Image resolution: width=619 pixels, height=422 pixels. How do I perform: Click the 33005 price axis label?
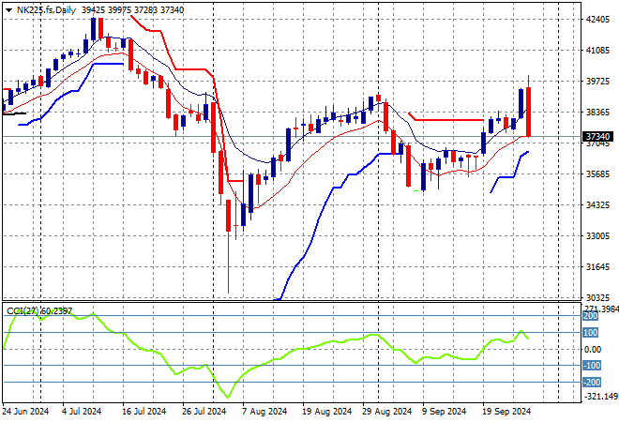(x=597, y=236)
